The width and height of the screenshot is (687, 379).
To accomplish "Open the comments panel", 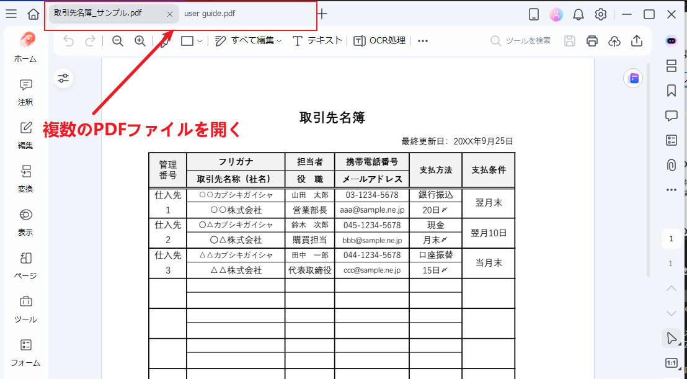I will coord(671,115).
